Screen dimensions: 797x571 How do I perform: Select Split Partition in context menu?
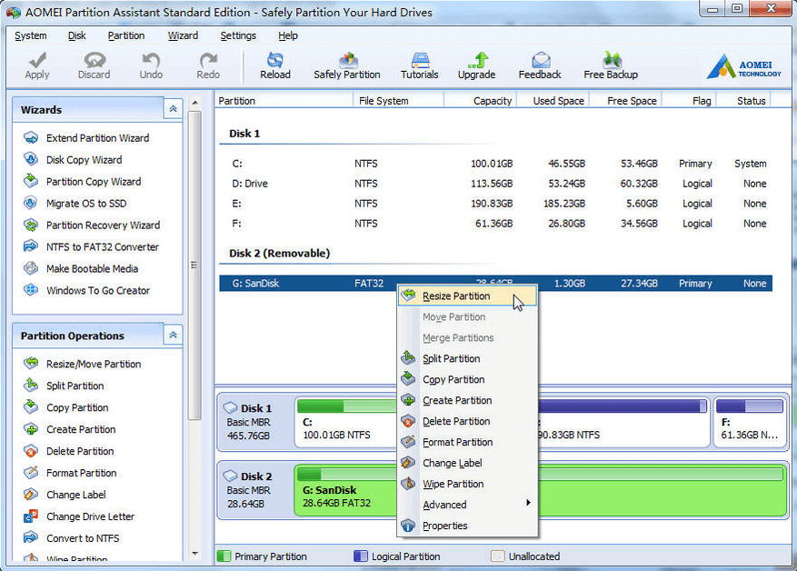pyautogui.click(x=467, y=358)
